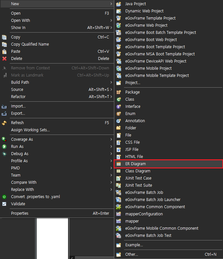Screen dimensions: 223x259
Task: Toggle the Validate checkbox
Action: (x=4, y=204)
